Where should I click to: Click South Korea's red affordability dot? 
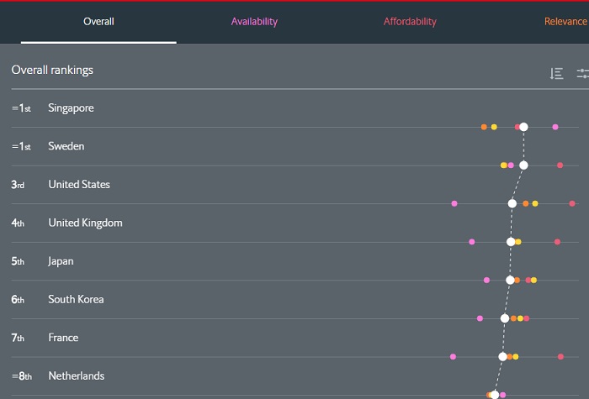click(x=526, y=318)
